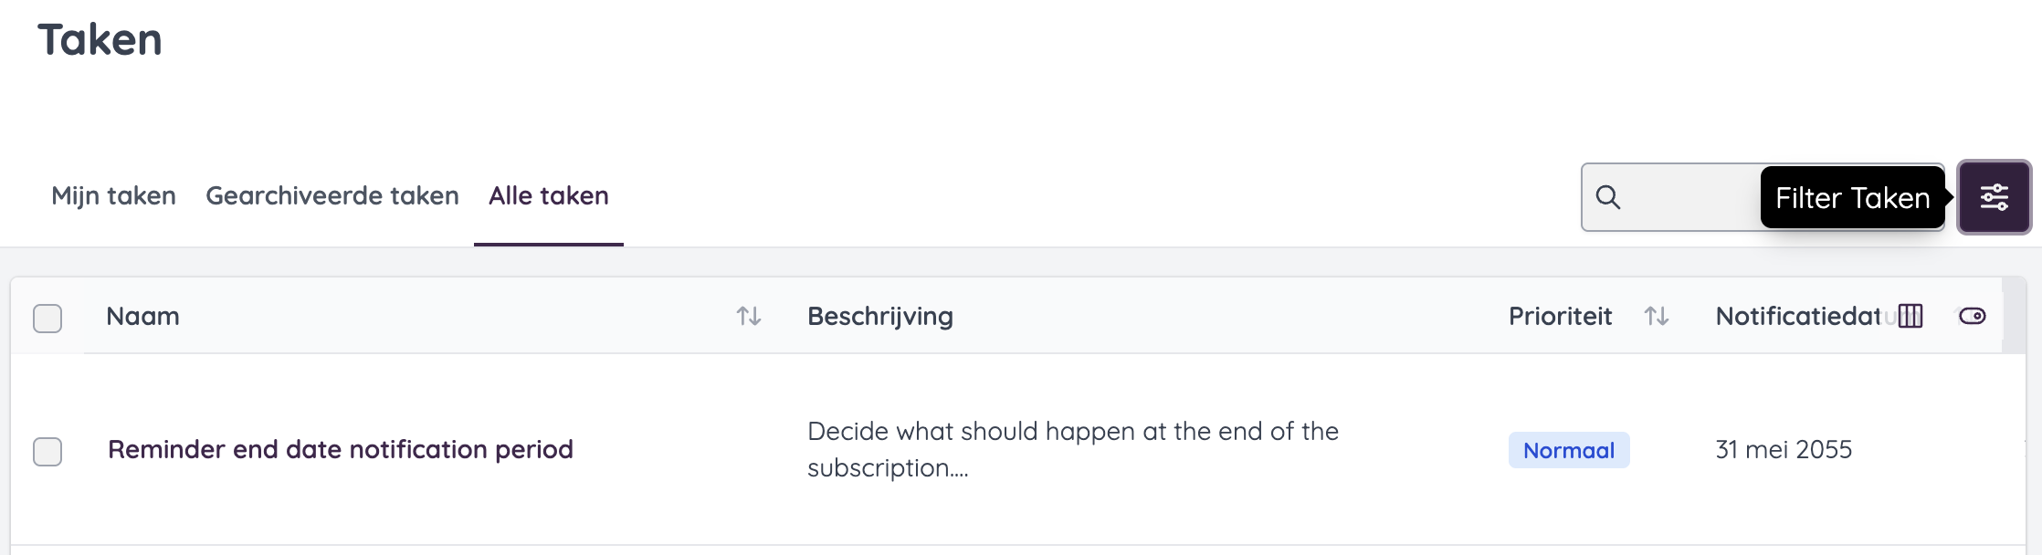Sort by Prioriteit arrows icon
2042x555 pixels.
click(1657, 316)
